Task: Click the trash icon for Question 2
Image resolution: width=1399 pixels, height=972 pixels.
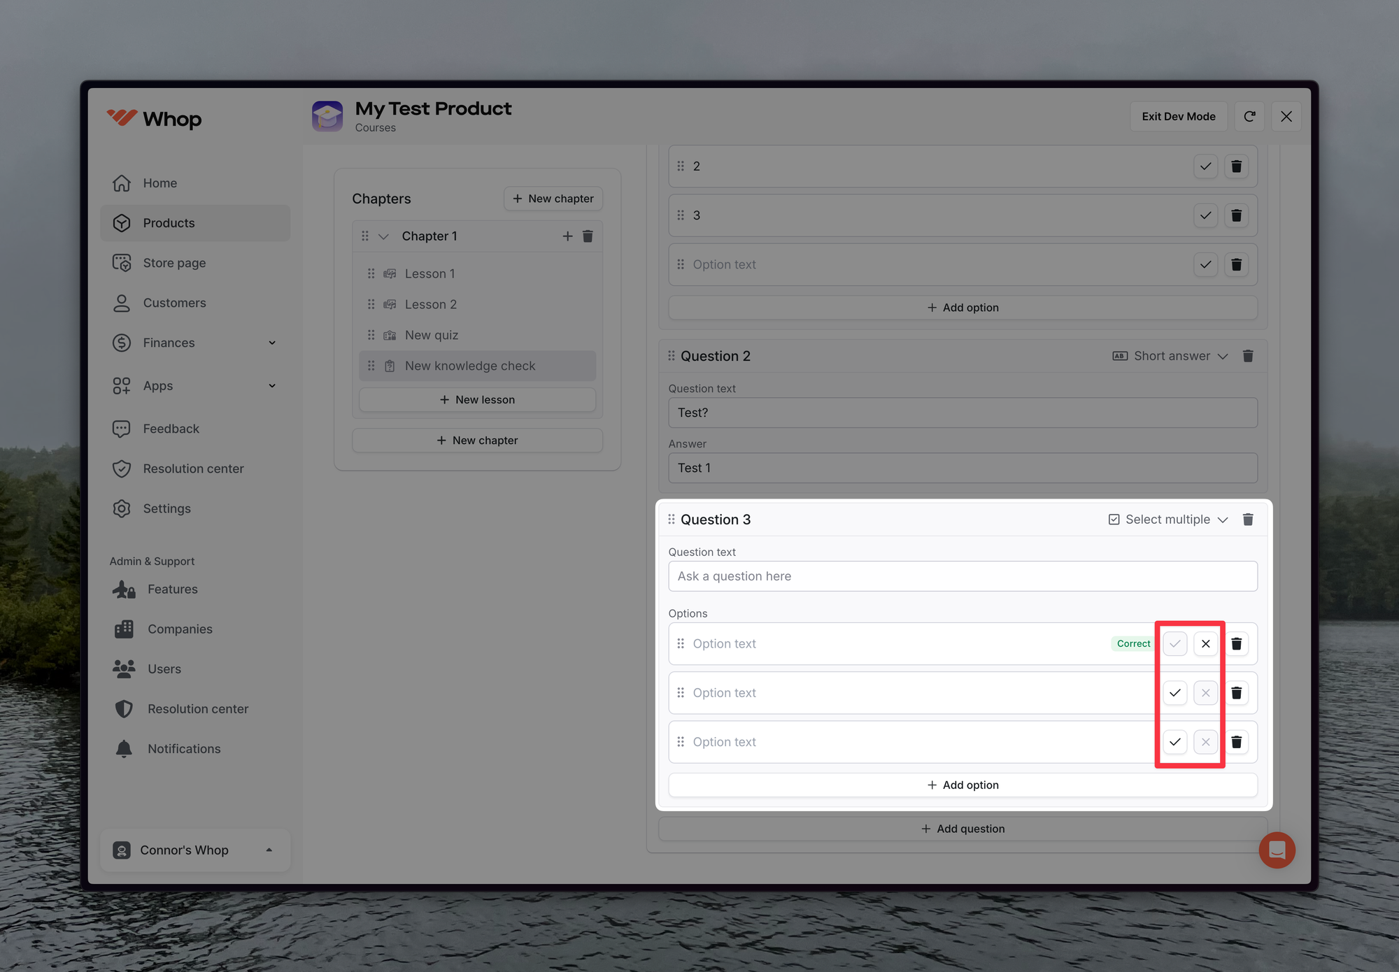Action: (x=1248, y=356)
